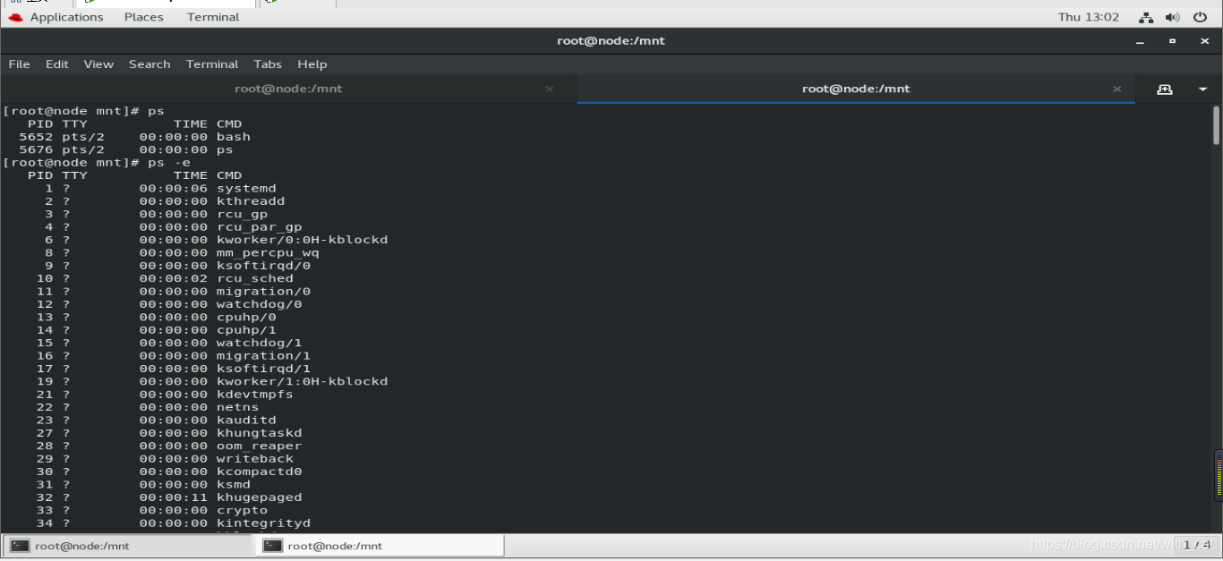Viewport: 1223px width, 561px height.
Task: Click the bash process line
Action: coord(134,137)
